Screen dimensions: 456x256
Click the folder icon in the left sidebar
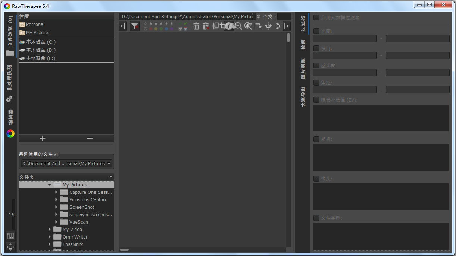point(10,53)
